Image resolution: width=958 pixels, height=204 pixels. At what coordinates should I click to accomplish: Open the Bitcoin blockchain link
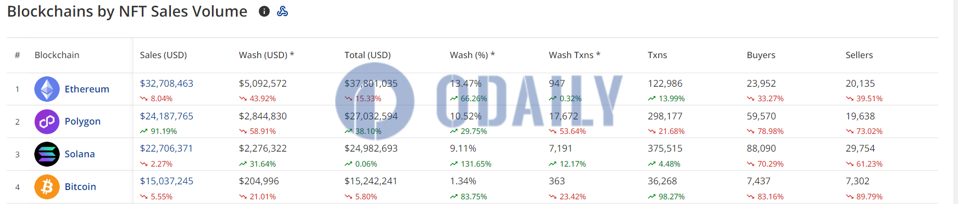point(80,187)
